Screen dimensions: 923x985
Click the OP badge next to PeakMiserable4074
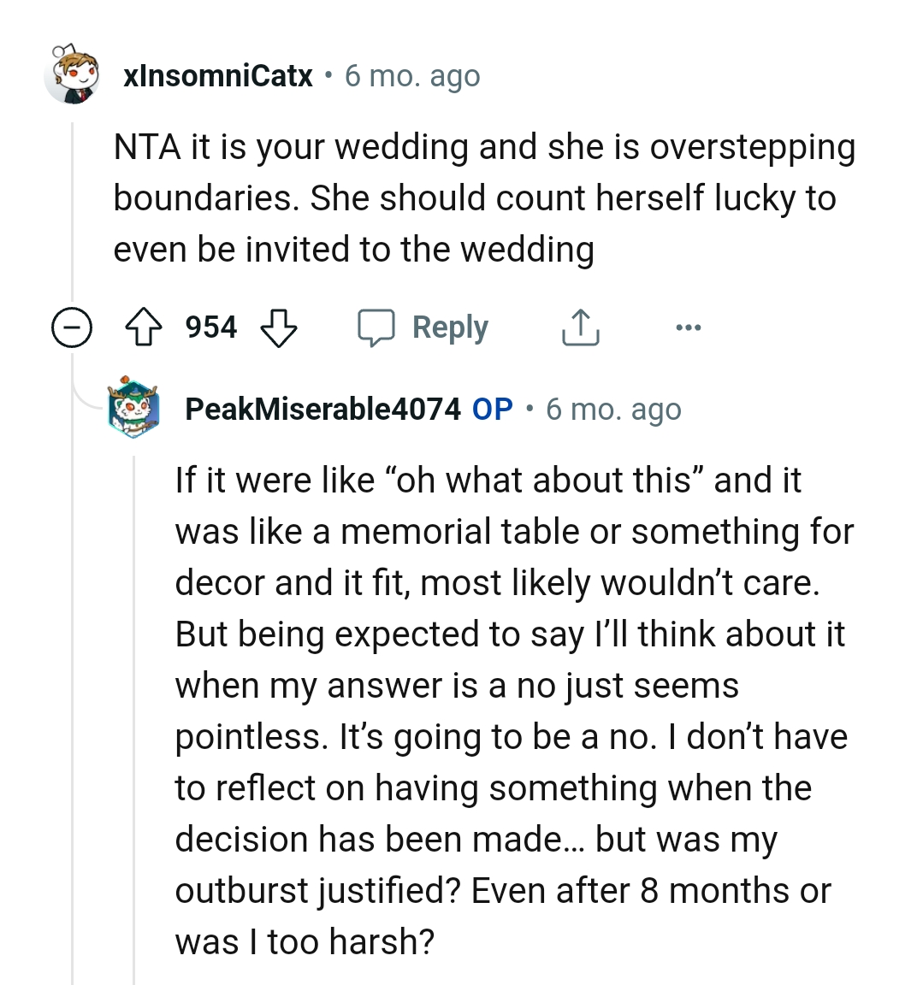(492, 409)
